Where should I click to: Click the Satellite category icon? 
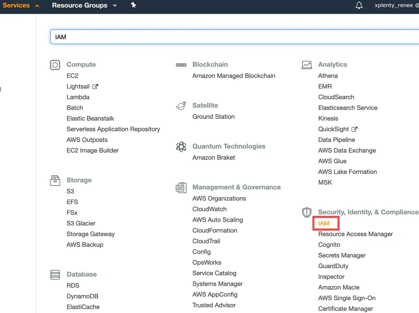pyautogui.click(x=181, y=106)
